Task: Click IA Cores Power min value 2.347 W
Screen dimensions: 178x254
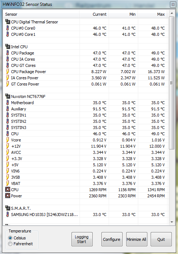Action: click(x=128, y=78)
